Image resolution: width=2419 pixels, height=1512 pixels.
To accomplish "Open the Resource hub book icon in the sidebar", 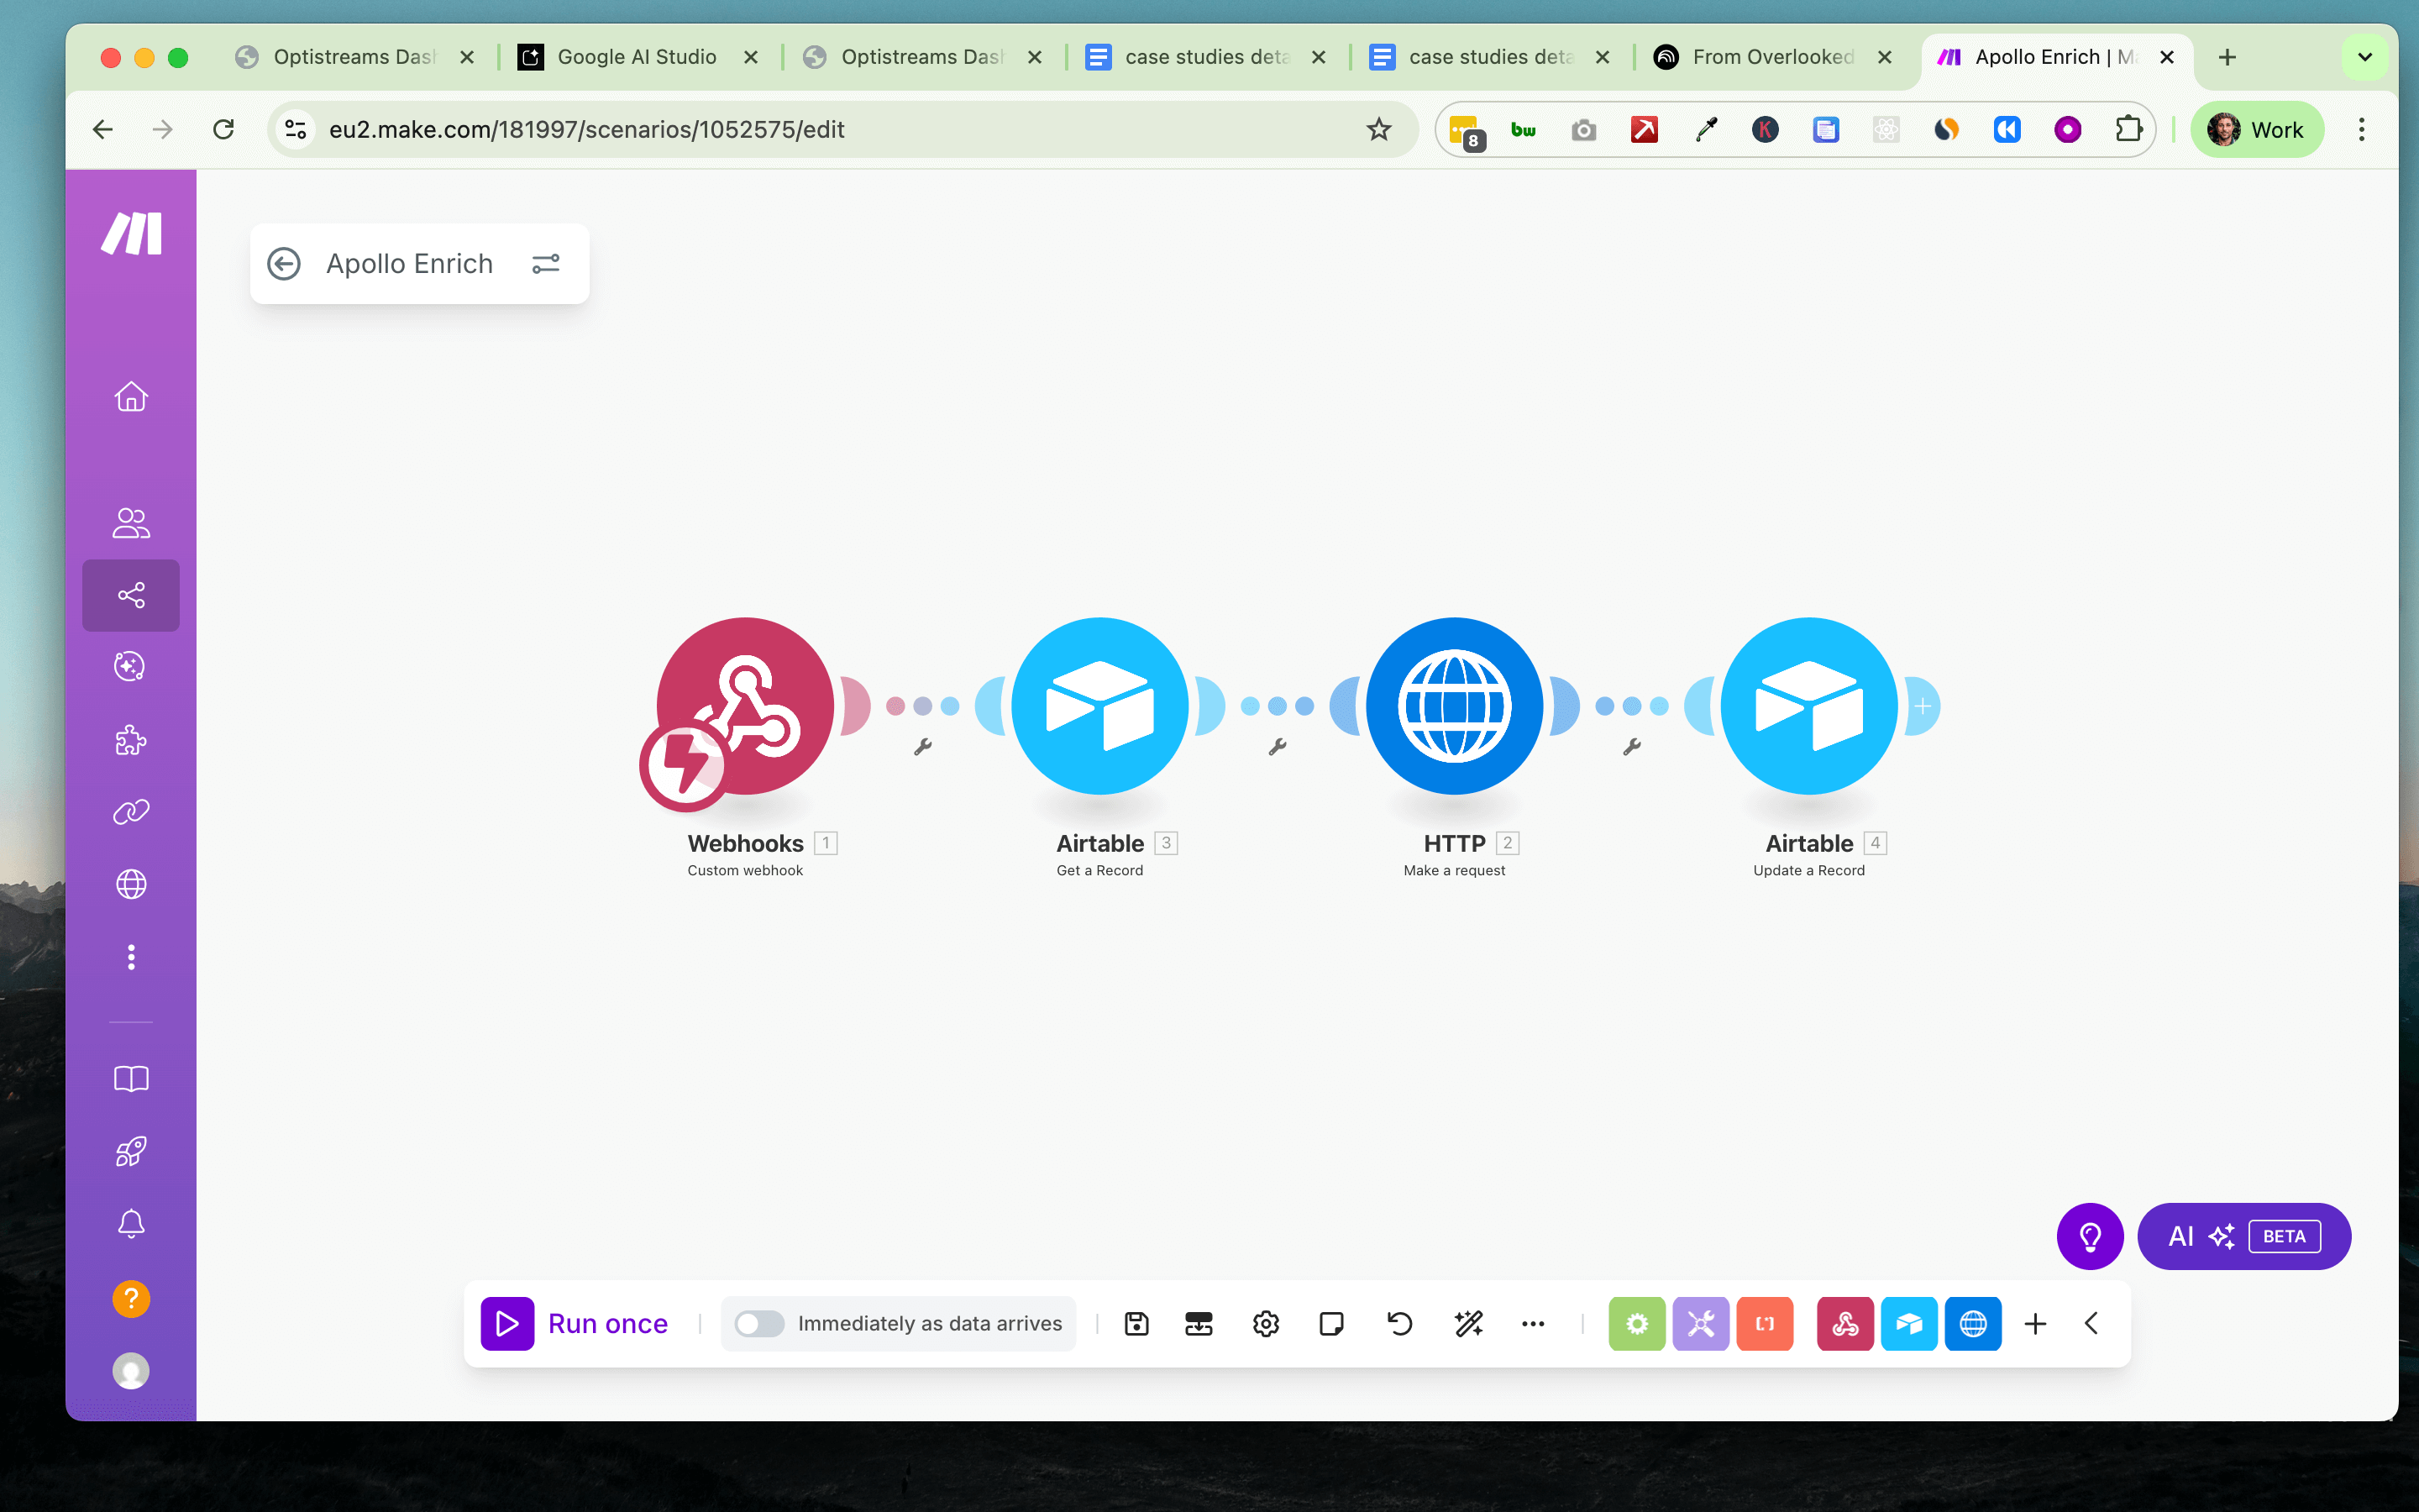I will click(131, 1079).
